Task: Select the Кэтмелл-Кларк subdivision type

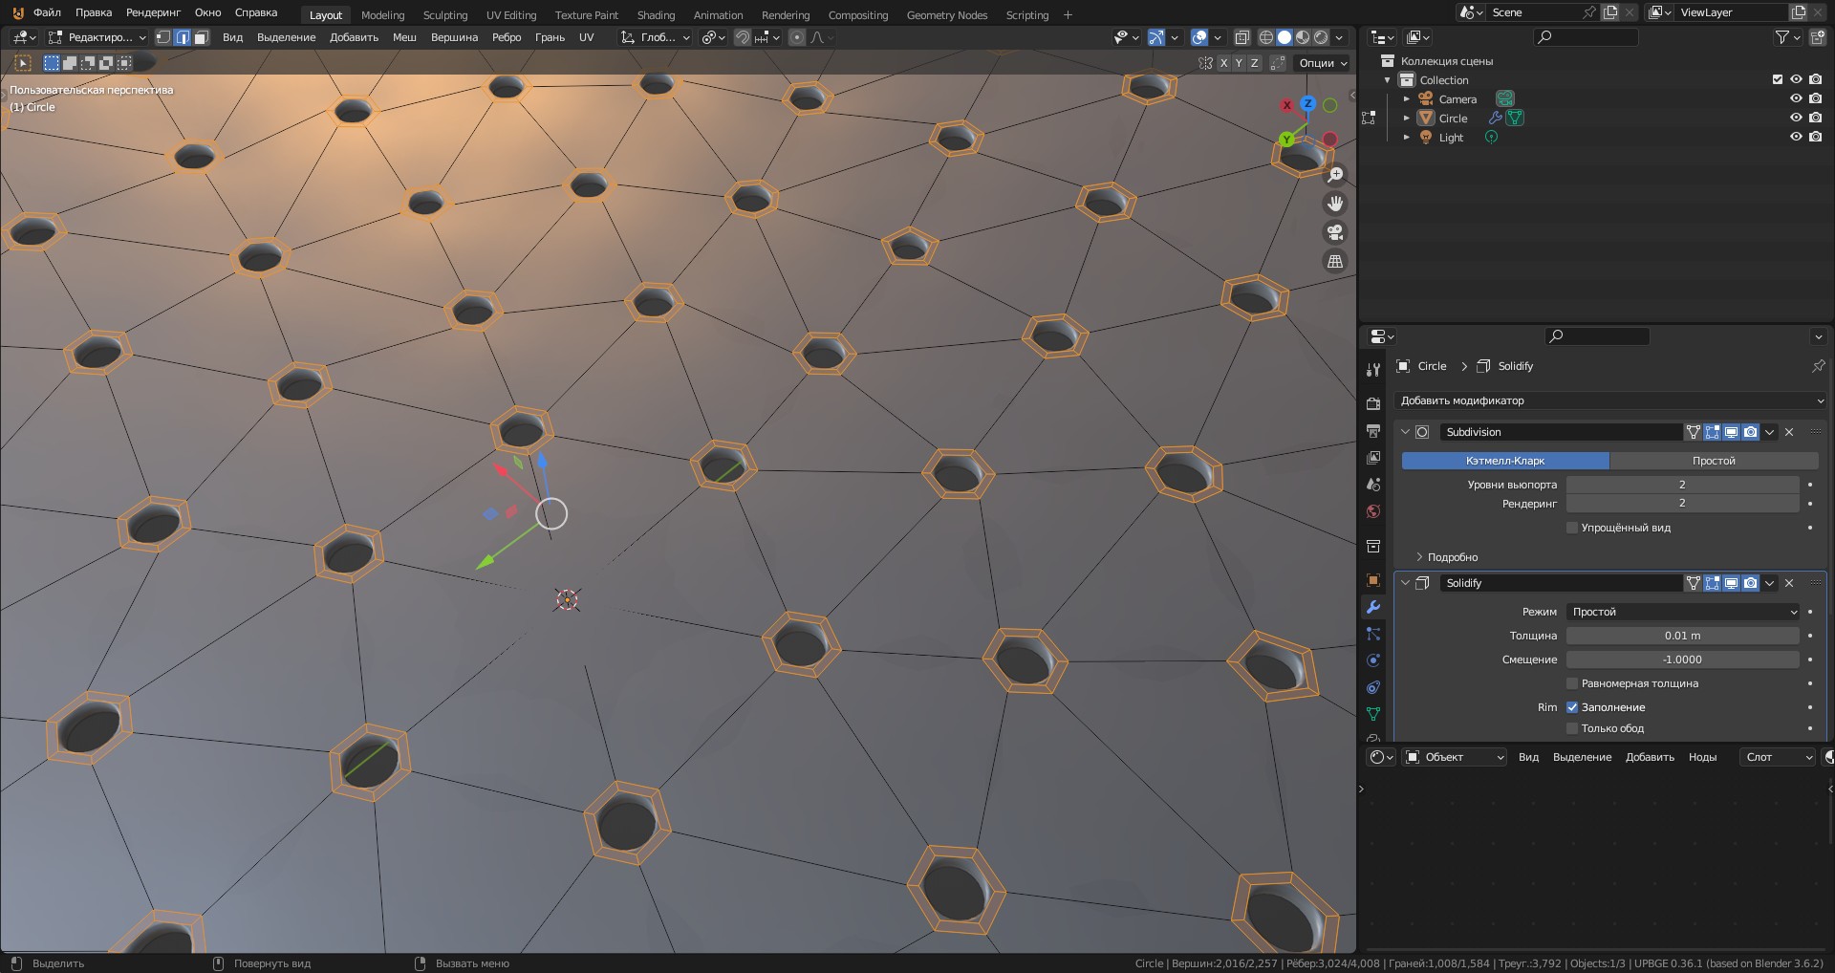Action: [x=1505, y=461]
